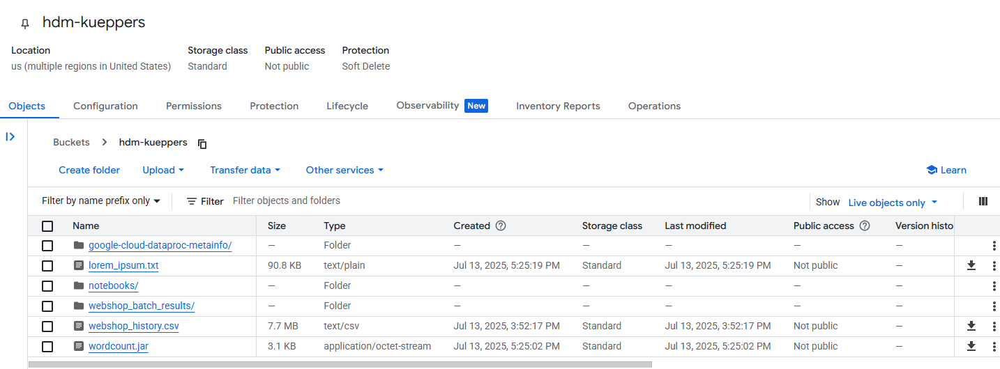Click the google-cloud-dataproc-metainfo folder icon
The width and height of the screenshot is (1000, 369).
[x=78, y=245]
